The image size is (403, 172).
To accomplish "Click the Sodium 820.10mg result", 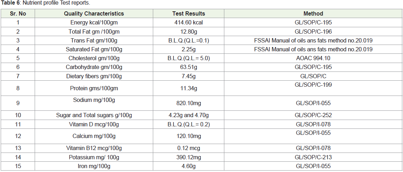I will (188, 103).
